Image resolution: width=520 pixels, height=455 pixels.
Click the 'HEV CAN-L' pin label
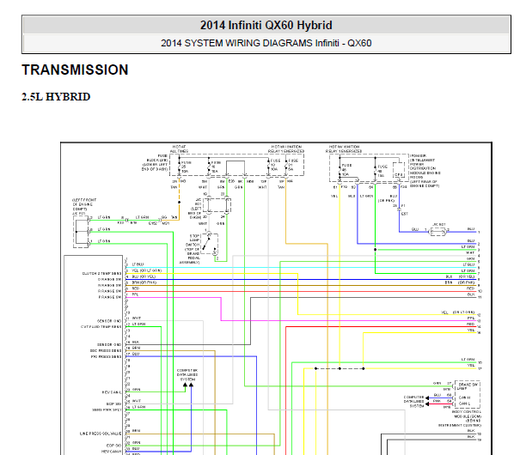click(112, 392)
